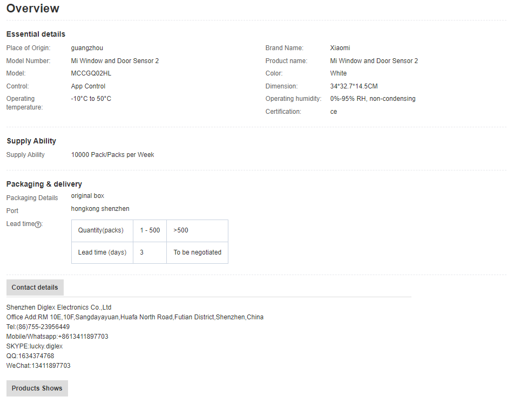Open the Contact details tab
Screen dimensions: 507x397
[x=35, y=288]
